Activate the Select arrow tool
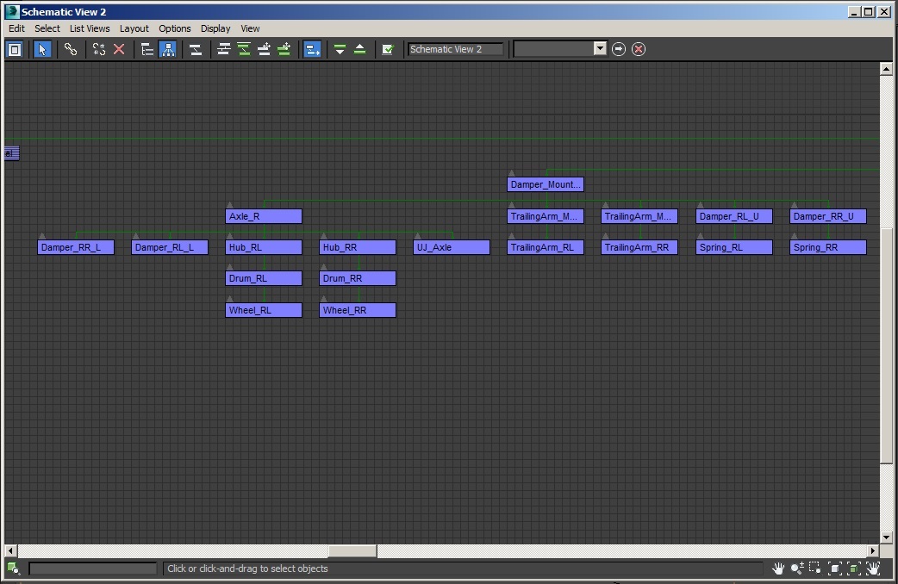 tap(42, 49)
